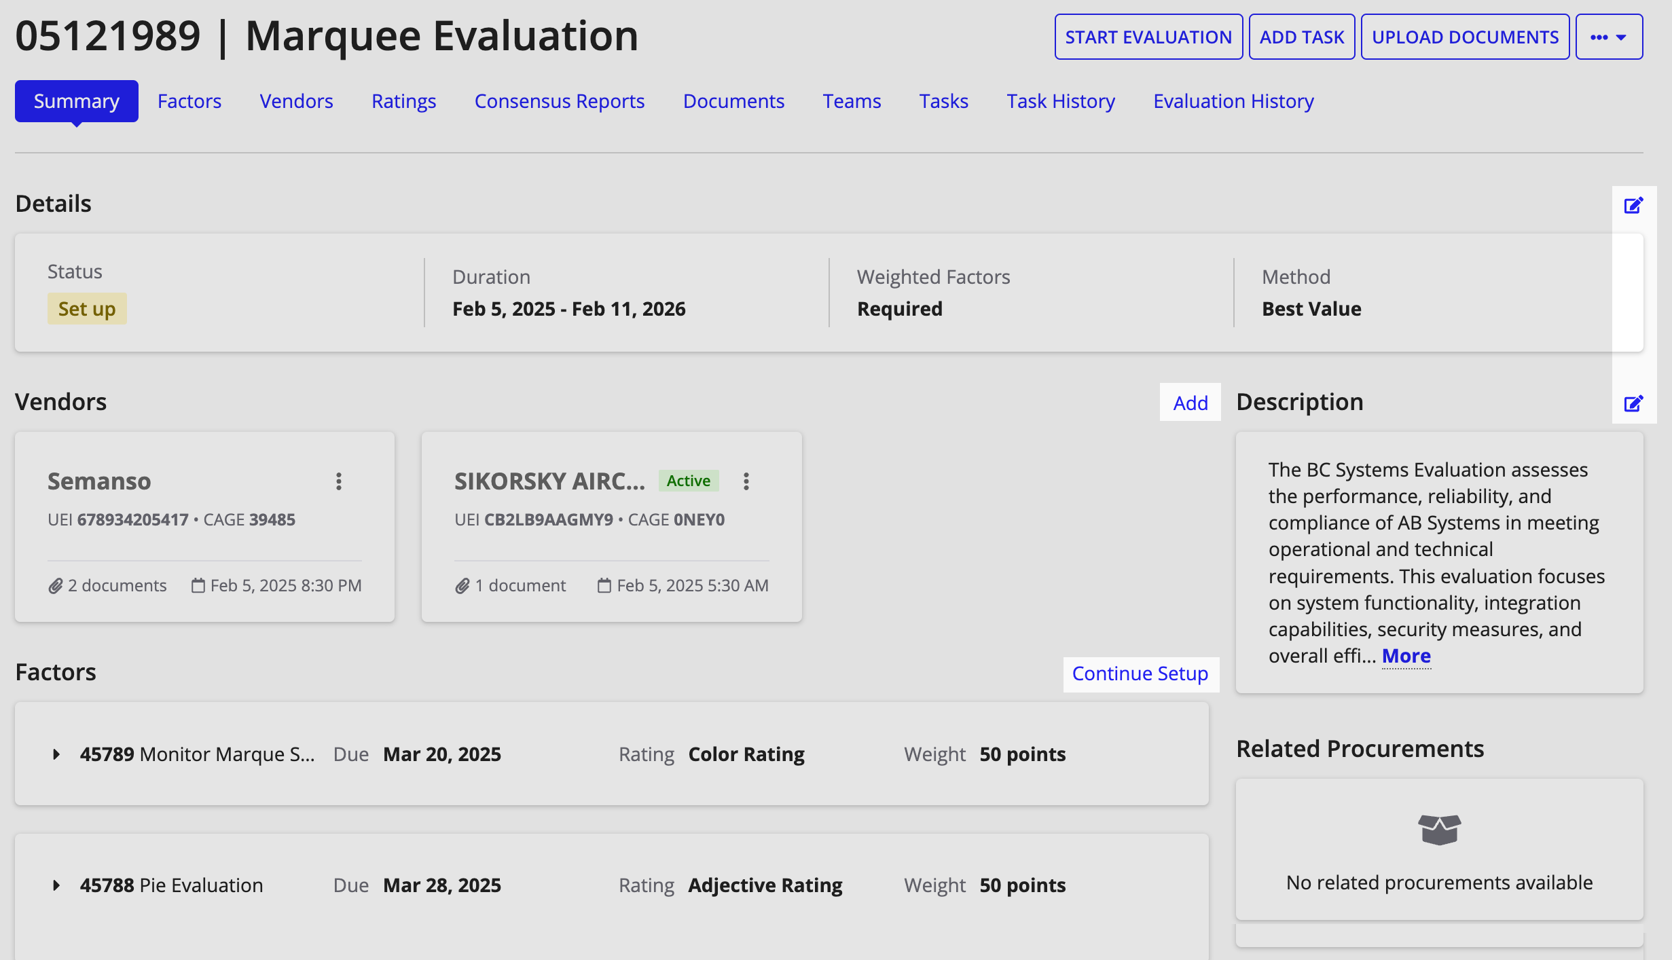The image size is (1672, 960).
Task: Select the Summary tab
Action: coord(77,101)
